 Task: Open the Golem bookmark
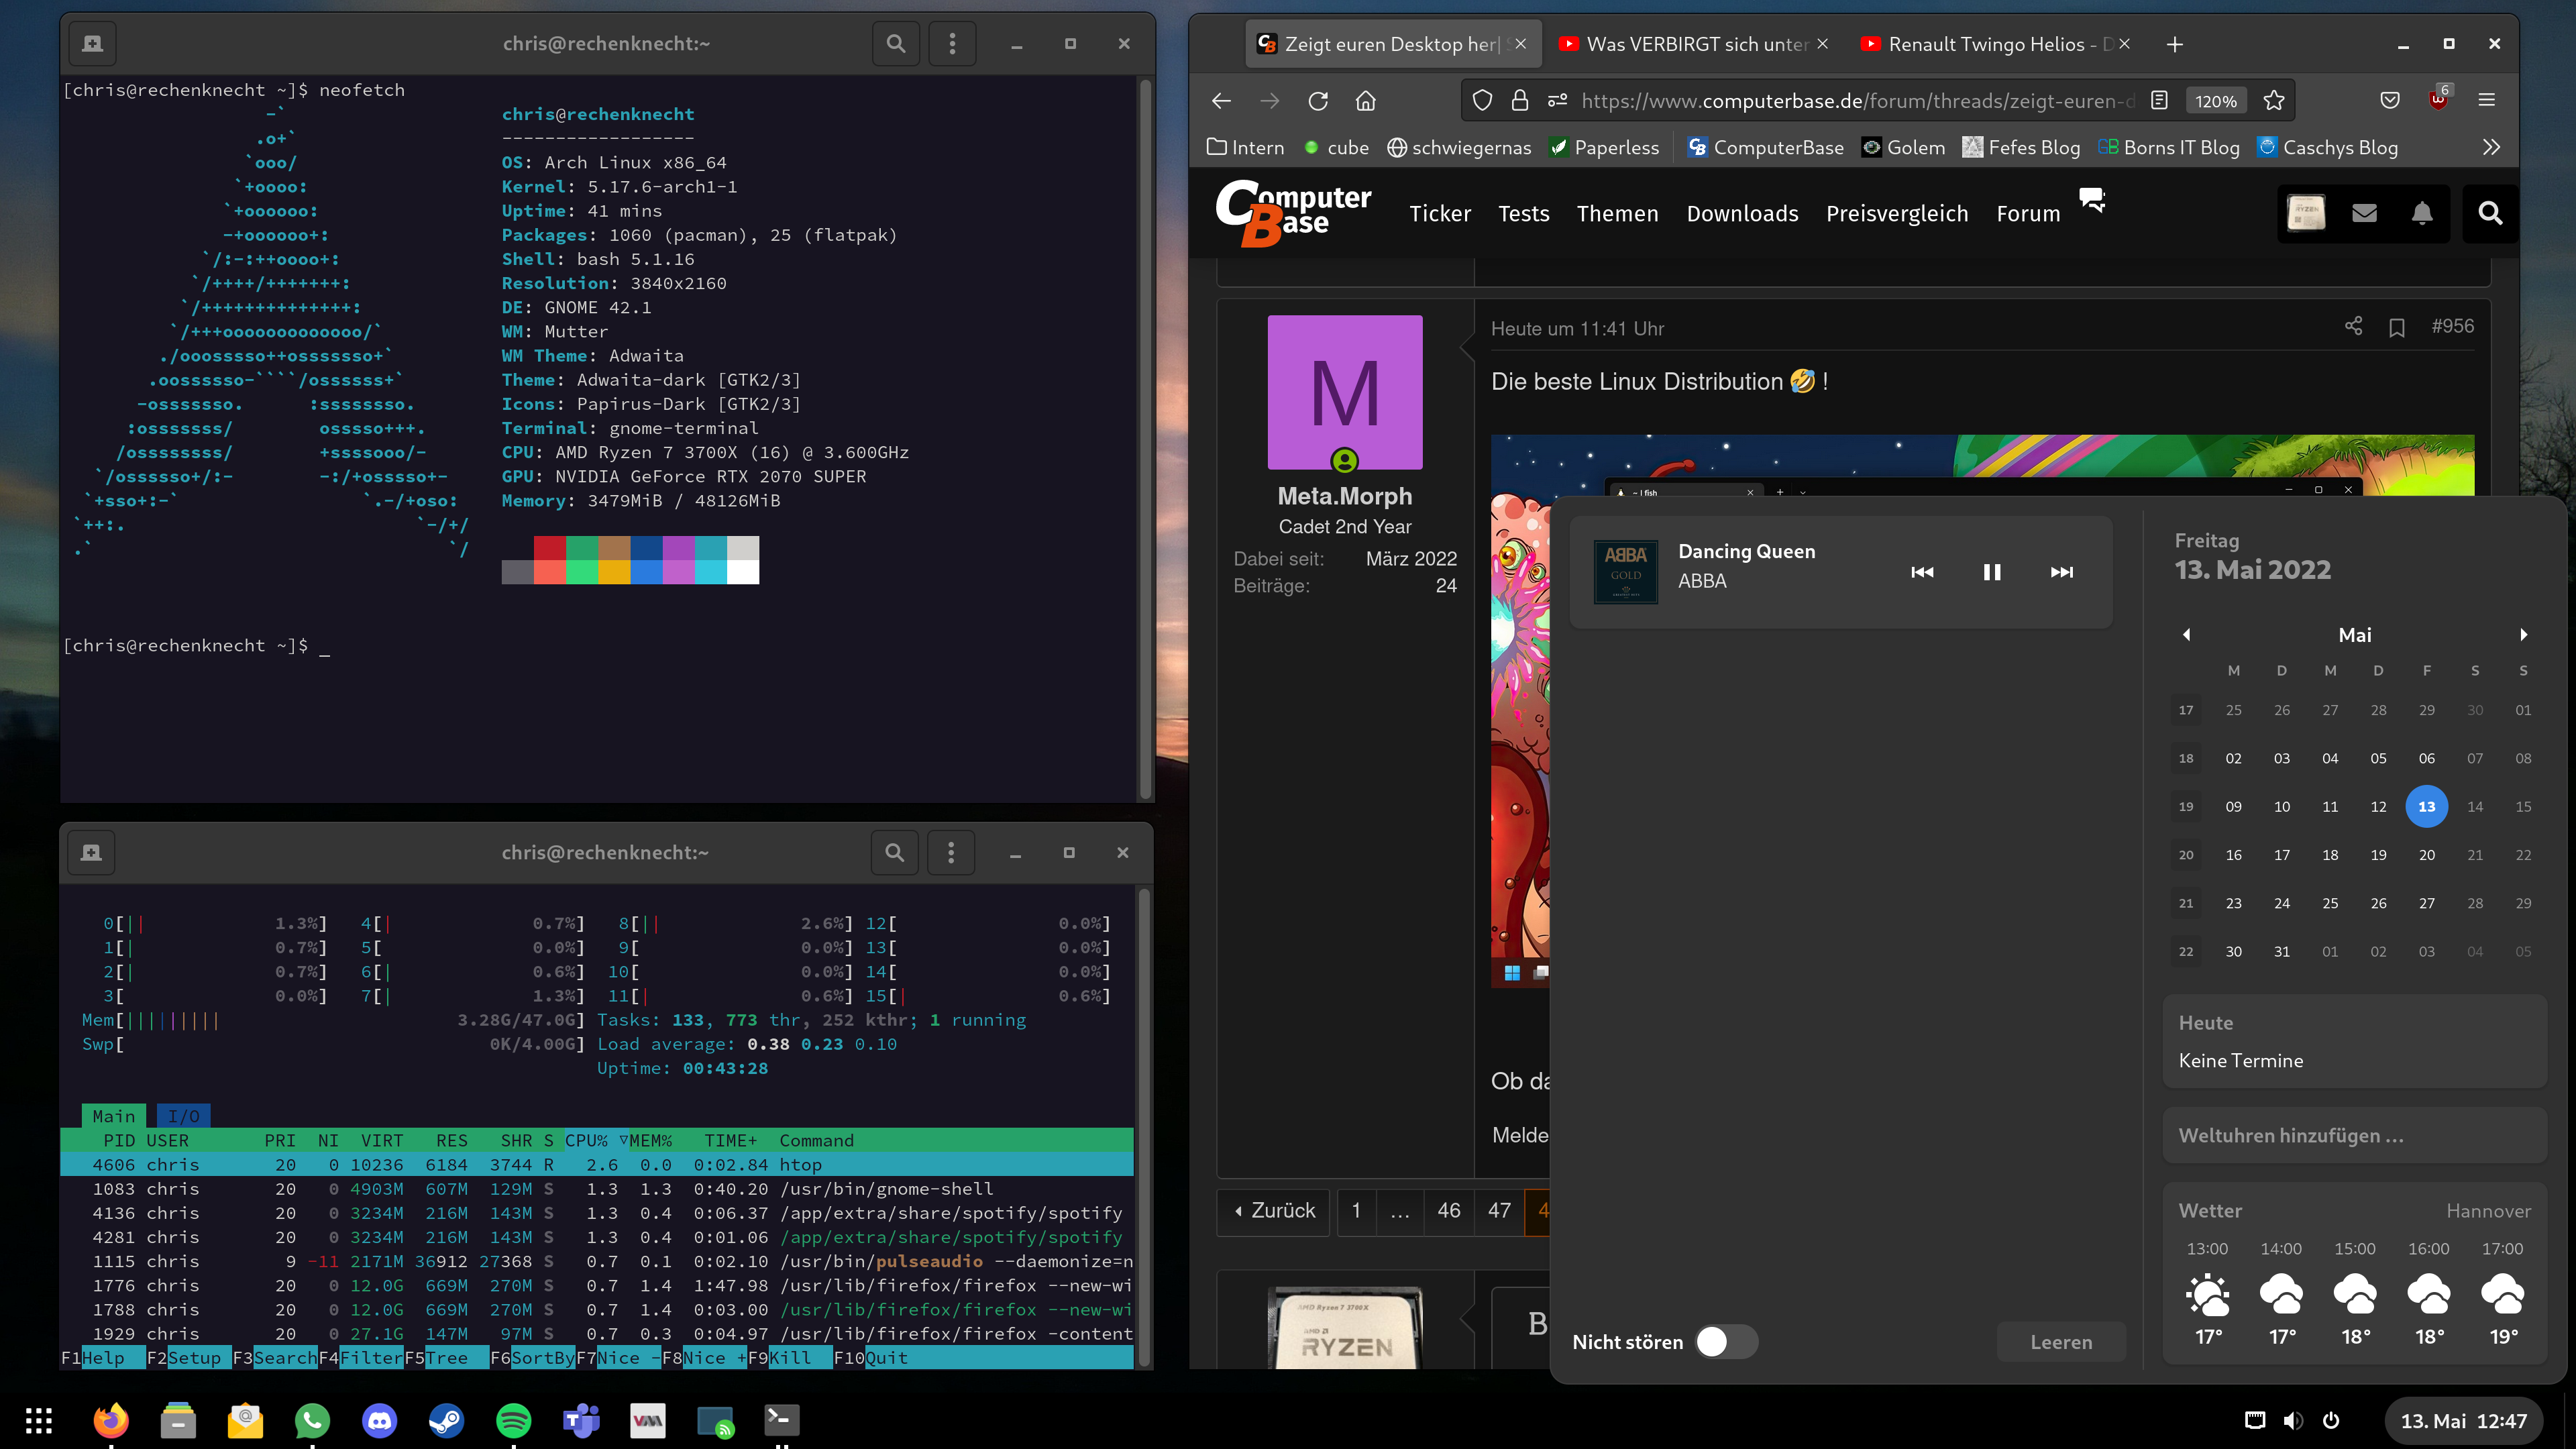pos(1903,147)
